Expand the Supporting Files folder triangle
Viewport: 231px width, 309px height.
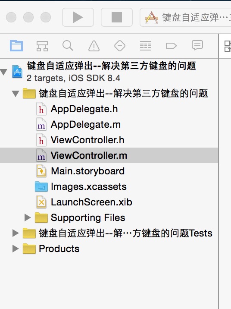[x=28, y=218]
